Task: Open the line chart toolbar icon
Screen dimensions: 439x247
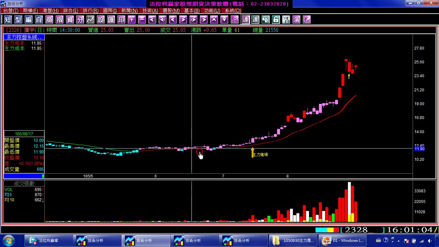Action: 90,20
